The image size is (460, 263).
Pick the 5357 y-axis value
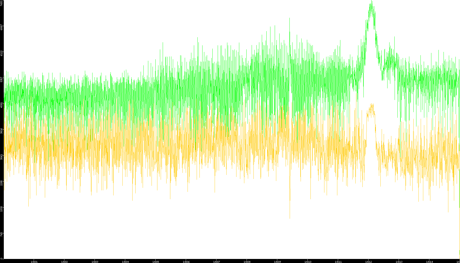(x=2, y=79)
